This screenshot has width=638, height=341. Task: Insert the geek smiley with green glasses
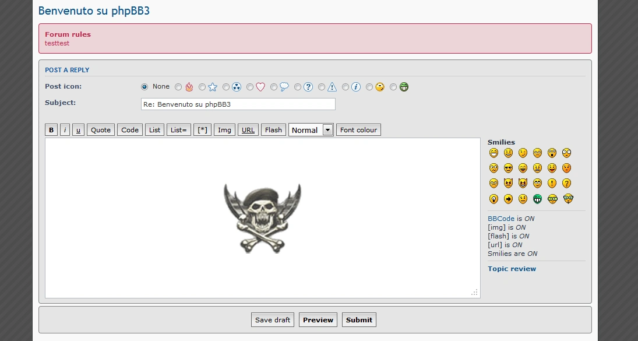tap(552, 199)
